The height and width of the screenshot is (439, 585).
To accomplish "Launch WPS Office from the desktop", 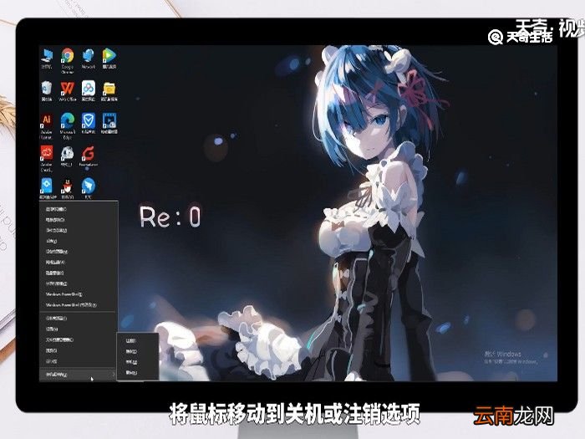I will pyautogui.click(x=68, y=91).
